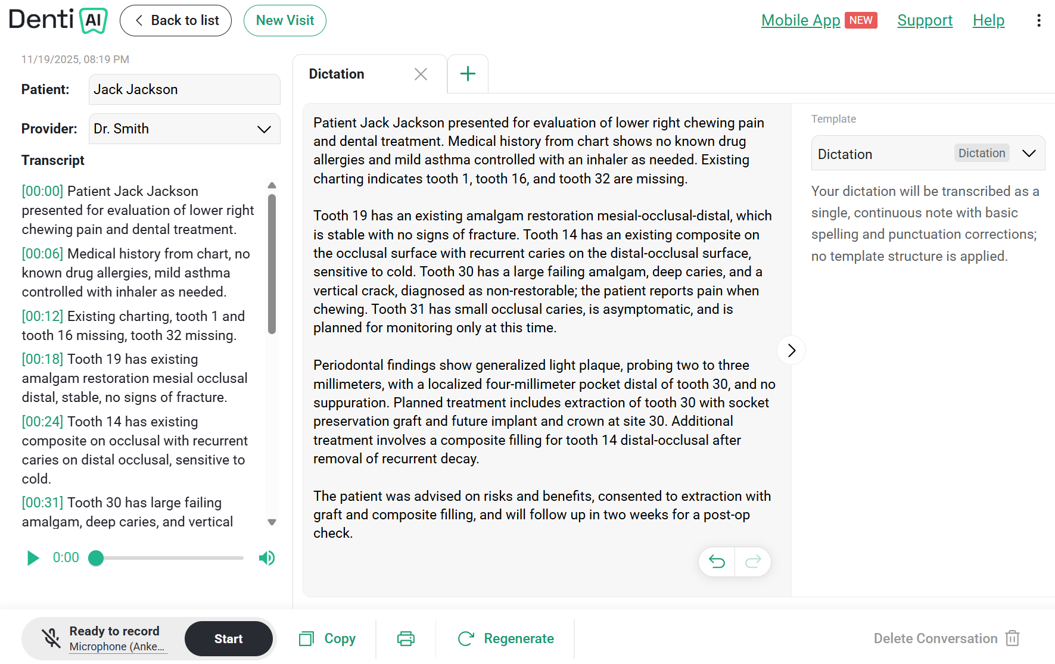Click the undo arrow in note editor
Image resolution: width=1055 pixels, height=664 pixels.
pyautogui.click(x=717, y=562)
